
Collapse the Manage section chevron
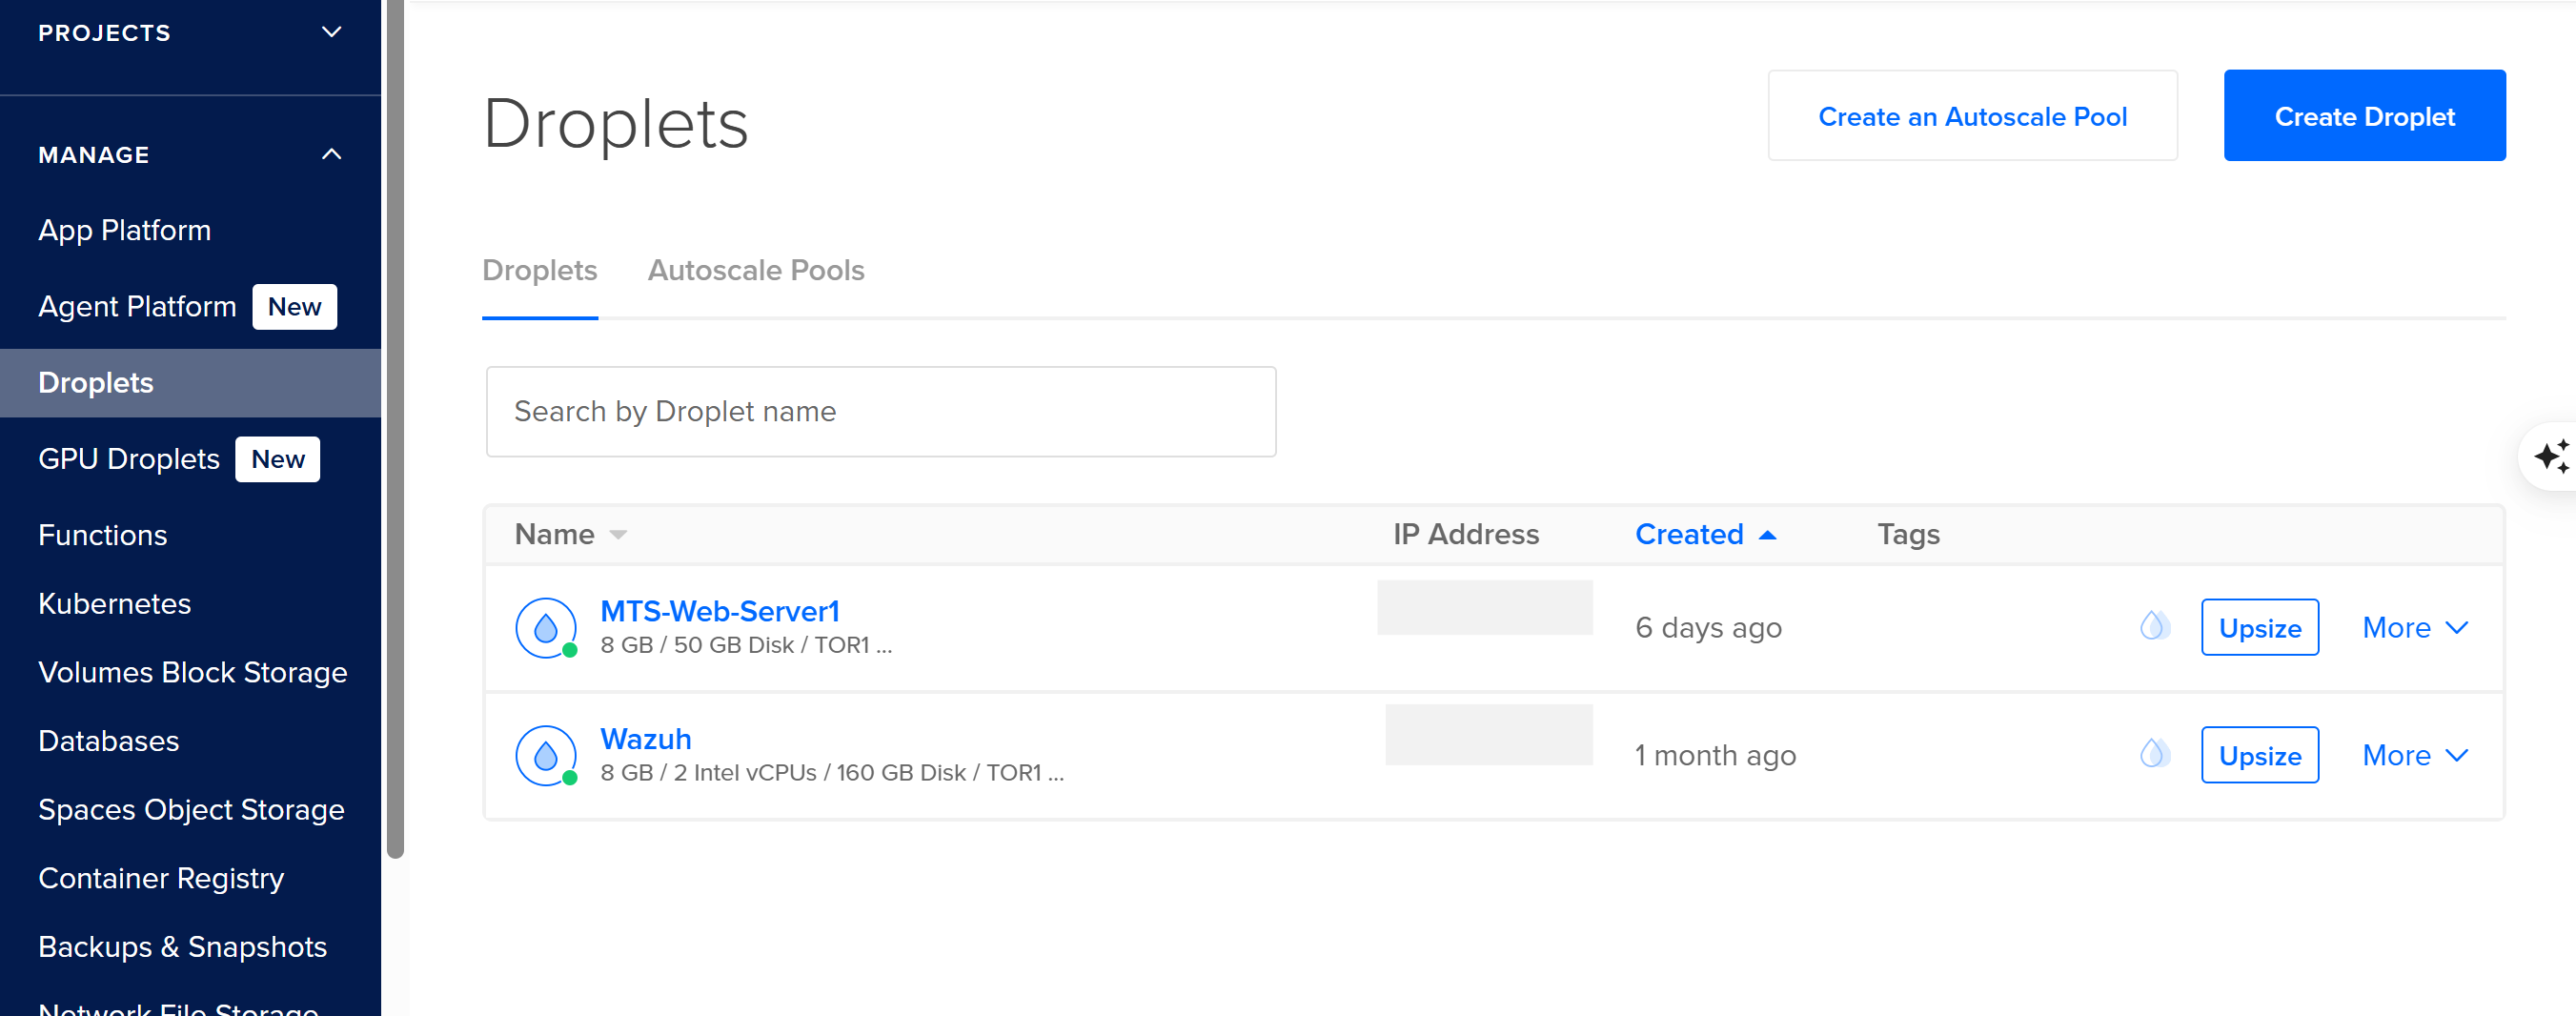332,154
